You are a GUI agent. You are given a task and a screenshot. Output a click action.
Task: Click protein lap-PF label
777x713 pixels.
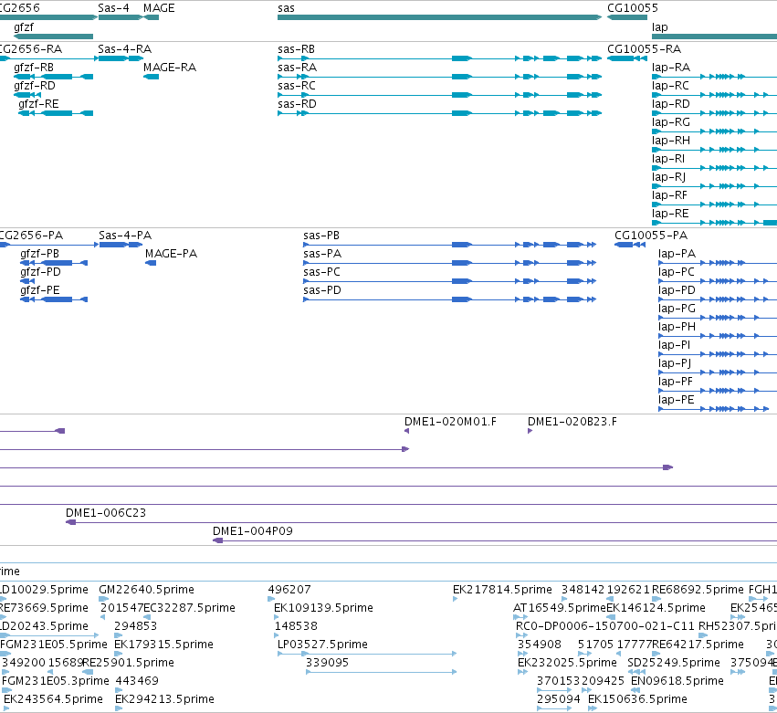pyautogui.click(x=677, y=382)
